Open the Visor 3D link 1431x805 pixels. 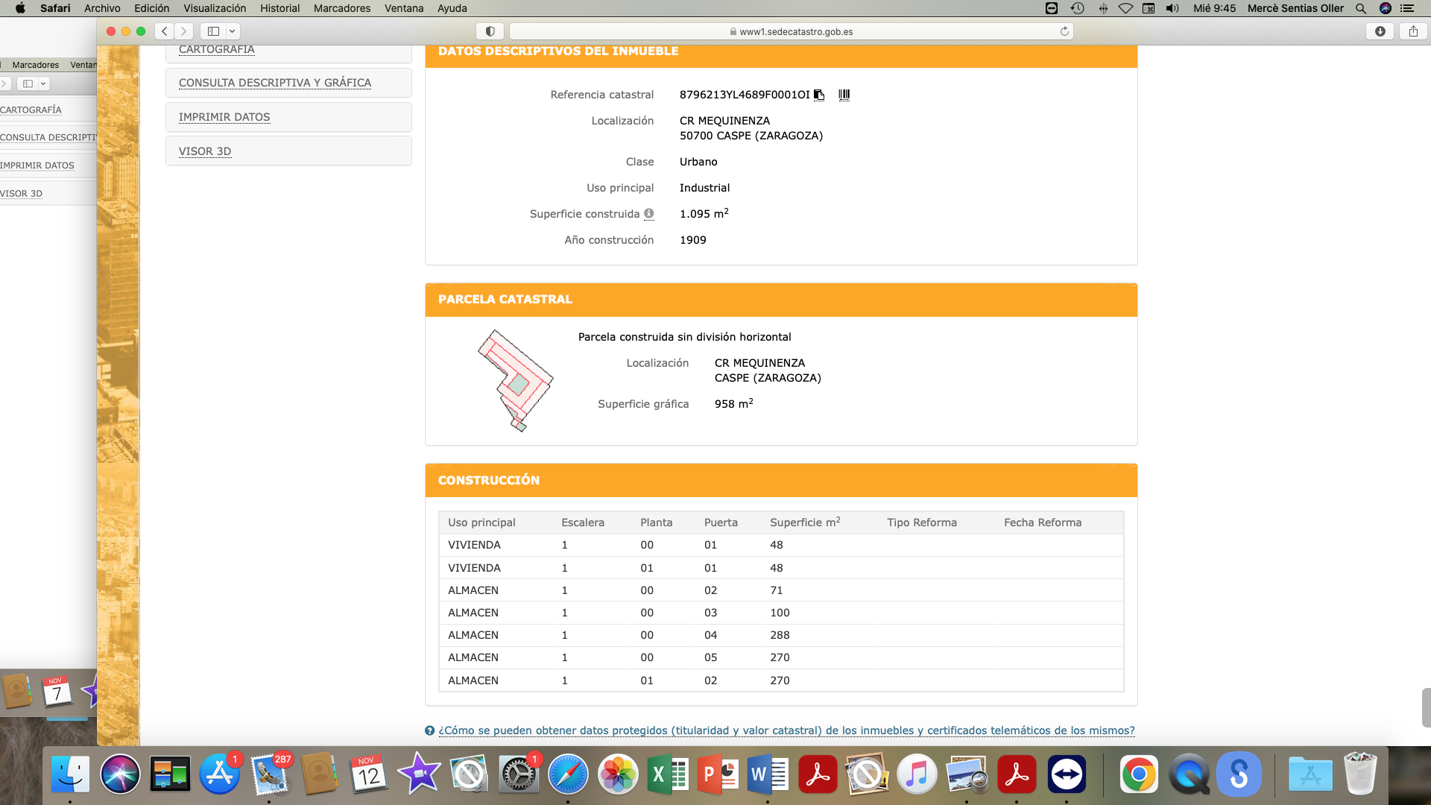(x=205, y=151)
